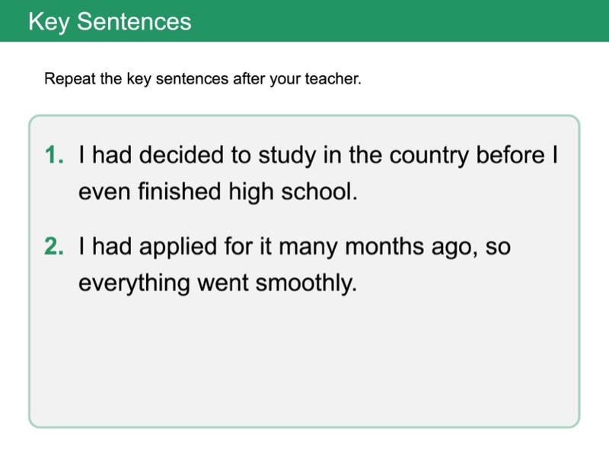This screenshot has height=456, width=609.
Task: Click the "Key Sentences" header title
Action: click(x=110, y=21)
